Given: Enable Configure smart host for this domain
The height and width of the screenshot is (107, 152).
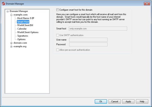Looking at the screenshot, I should pyautogui.click(x=58, y=10).
